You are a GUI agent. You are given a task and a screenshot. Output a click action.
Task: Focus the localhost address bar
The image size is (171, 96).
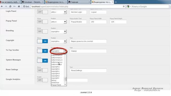click(x=76, y=6)
